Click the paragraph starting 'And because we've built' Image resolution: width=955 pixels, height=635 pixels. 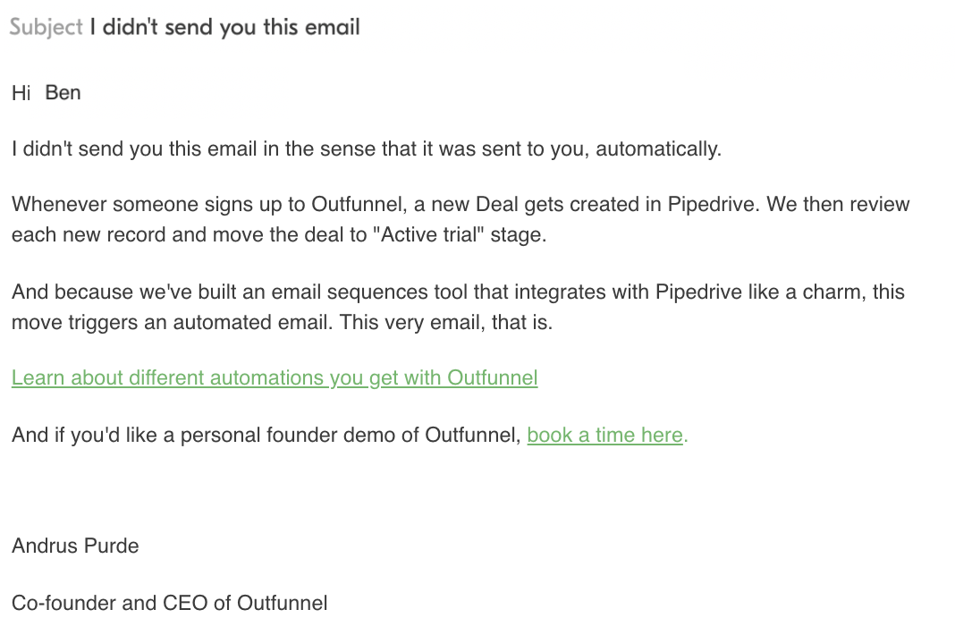458,307
